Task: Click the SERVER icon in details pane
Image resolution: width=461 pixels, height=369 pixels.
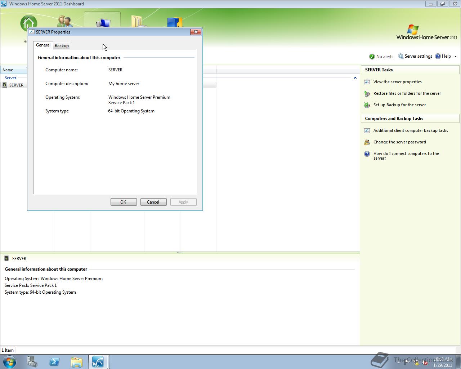Action: [x=6, y=258]
